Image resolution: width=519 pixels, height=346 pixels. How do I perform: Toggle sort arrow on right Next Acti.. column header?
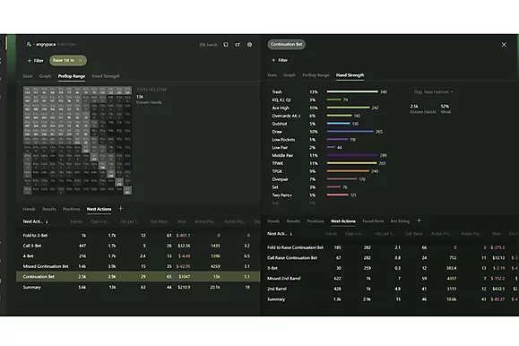point(291,234)
